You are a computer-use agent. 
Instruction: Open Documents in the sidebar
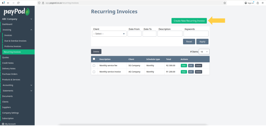pyautogui.click(x=7, y=96)
